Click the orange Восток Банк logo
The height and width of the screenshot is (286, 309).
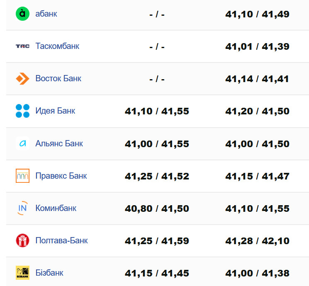pos(22,79)
